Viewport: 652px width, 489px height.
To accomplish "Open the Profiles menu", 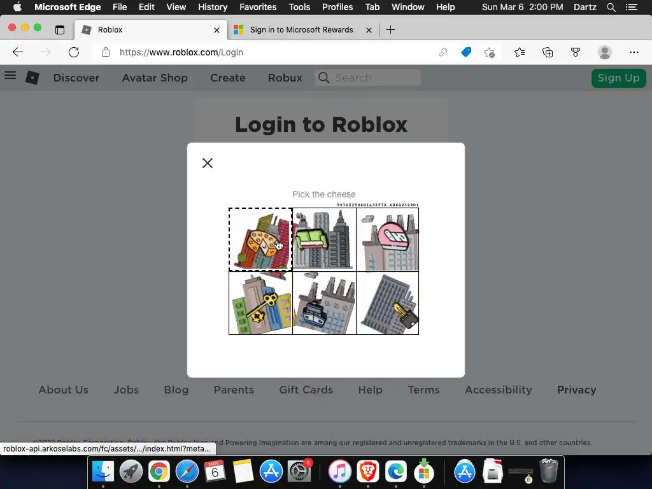I will pyautogui.click(x=337, y=7).
